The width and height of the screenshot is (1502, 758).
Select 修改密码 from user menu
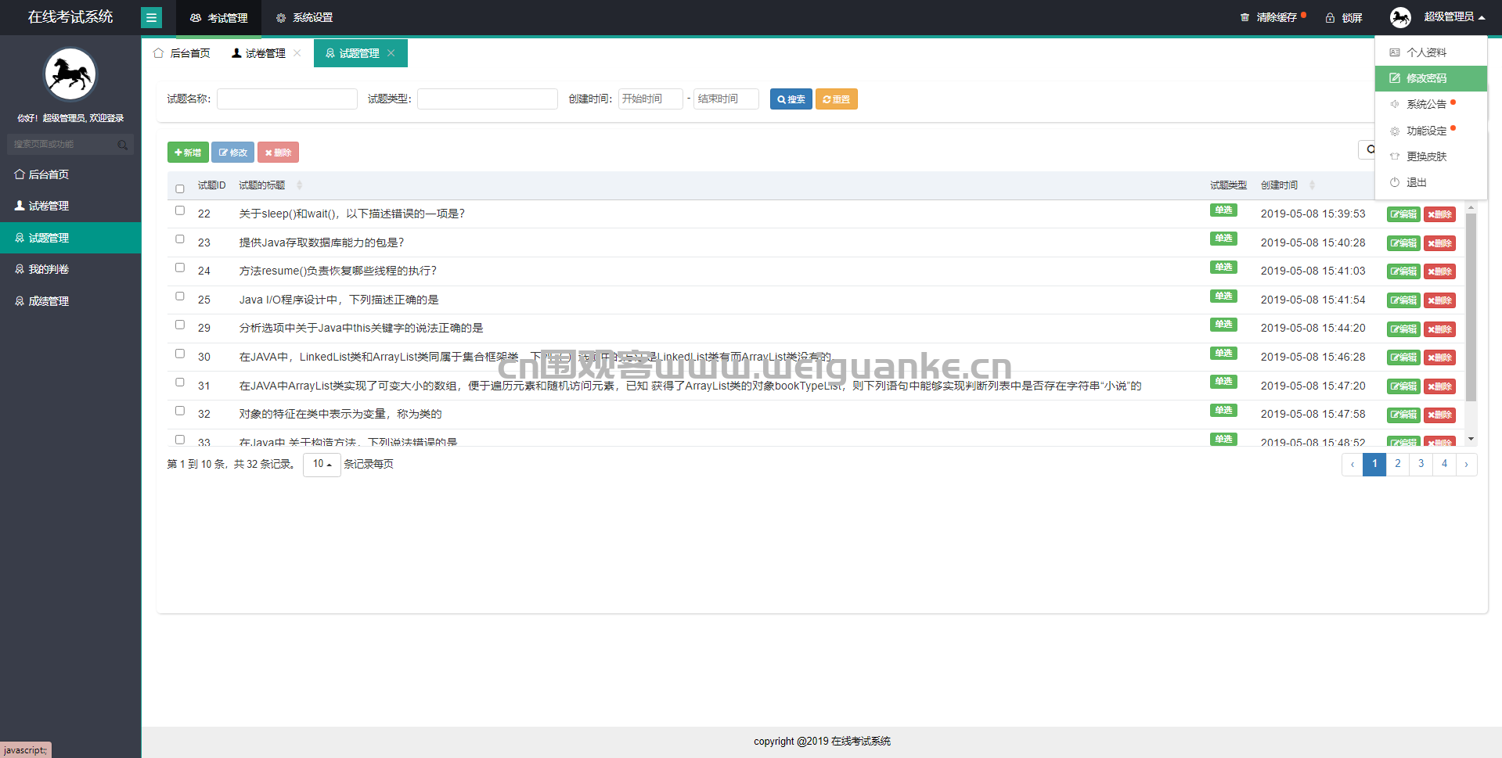pos(1431,78)
